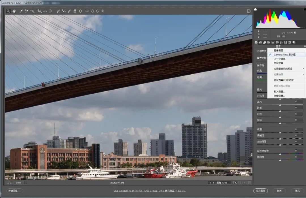Screen dimensions: 306x198
Task: Open the fx Effects panel tab
Action: pyautogui.click(x=281, y=42)
